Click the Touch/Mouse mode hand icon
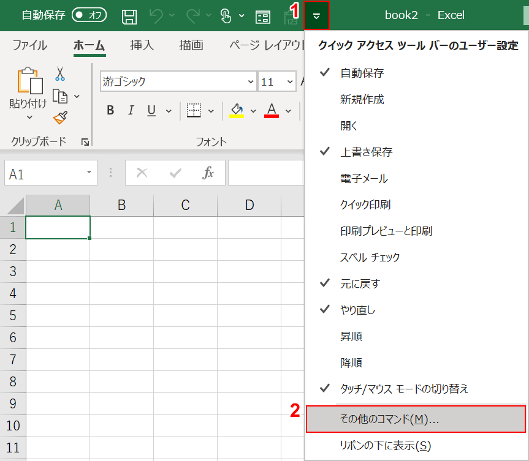 click(226, 16)
